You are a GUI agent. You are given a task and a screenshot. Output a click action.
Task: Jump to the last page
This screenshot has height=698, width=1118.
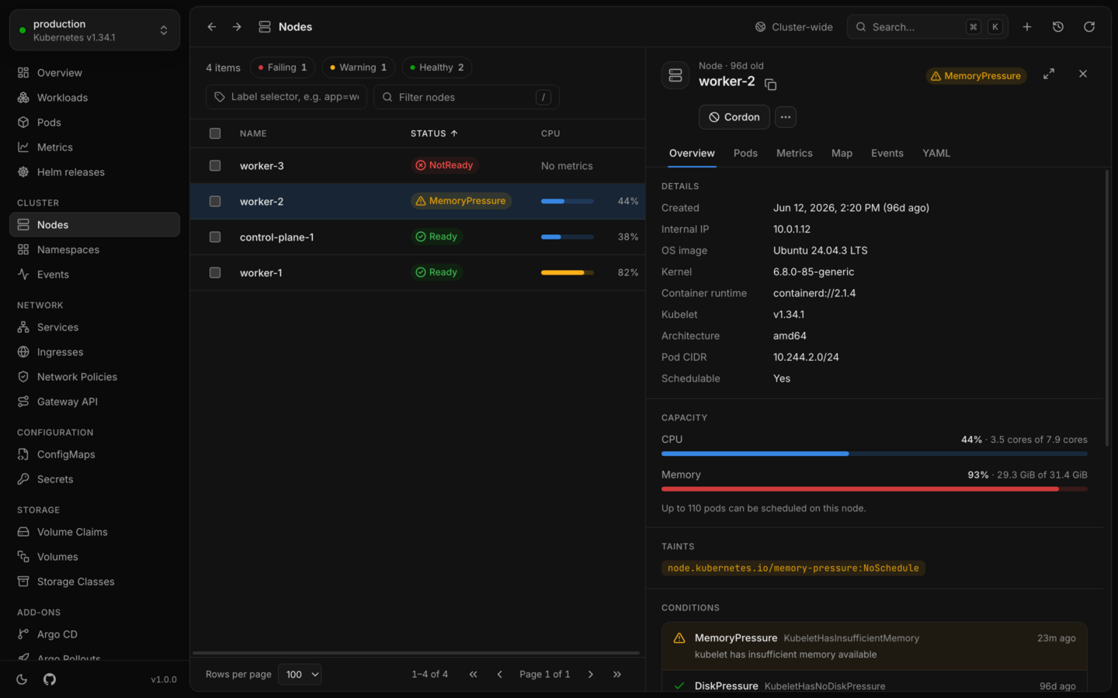coord(617,675)
